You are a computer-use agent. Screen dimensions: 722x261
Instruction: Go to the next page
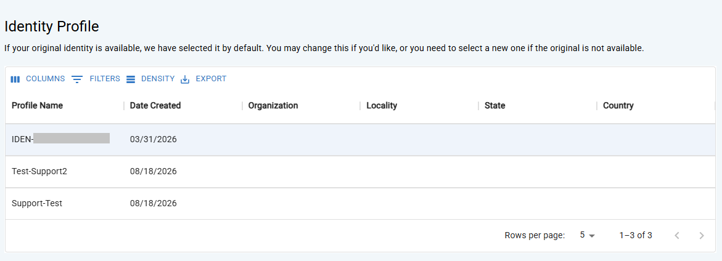point(702,236)
